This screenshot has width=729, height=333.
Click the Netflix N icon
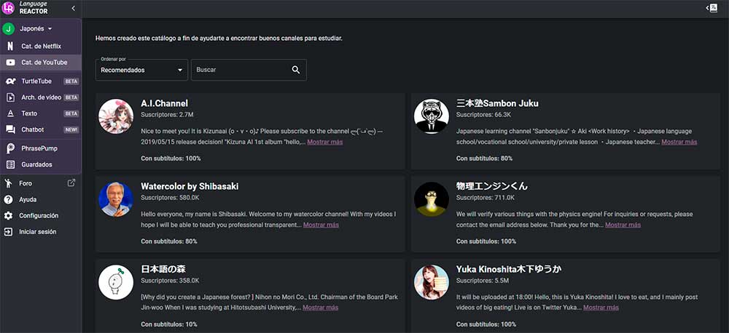(10, 47)
